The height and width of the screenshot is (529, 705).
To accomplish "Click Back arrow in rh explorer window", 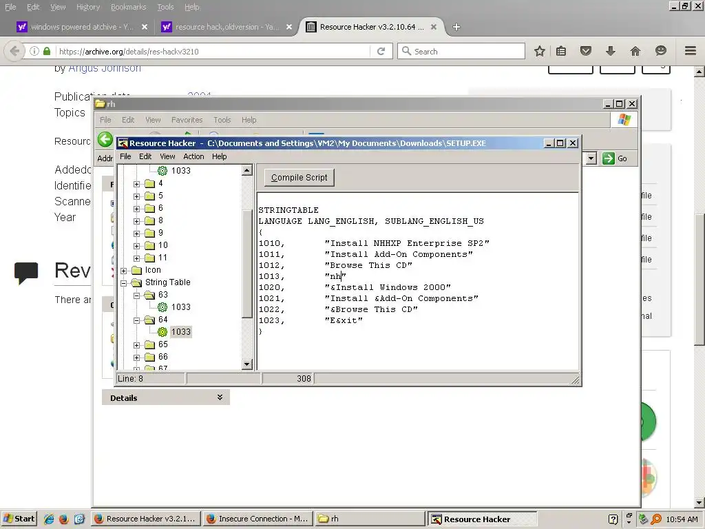I will tap(105, 139).
